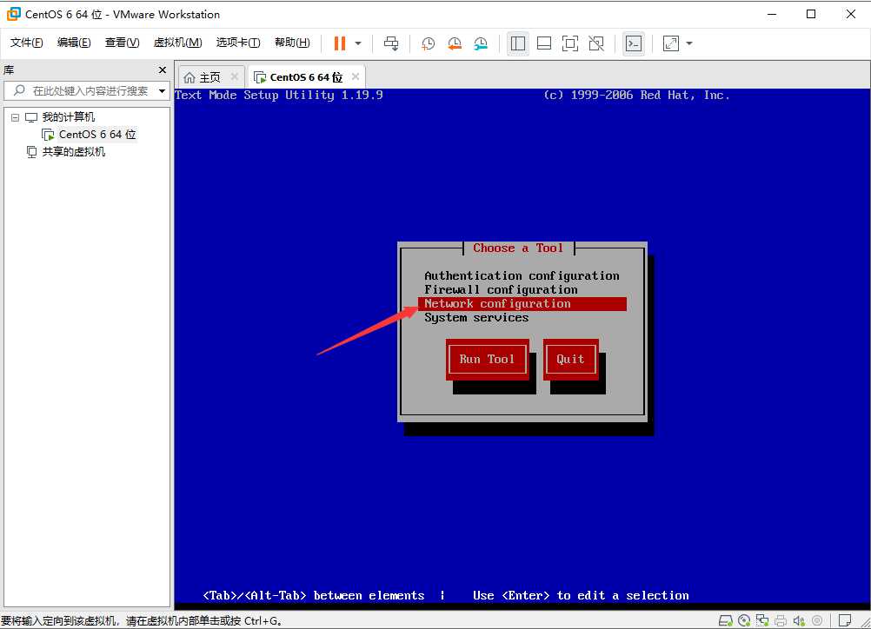871x629 pixels.
Task: Enter full screen mode
Action: tap(570, 43)
